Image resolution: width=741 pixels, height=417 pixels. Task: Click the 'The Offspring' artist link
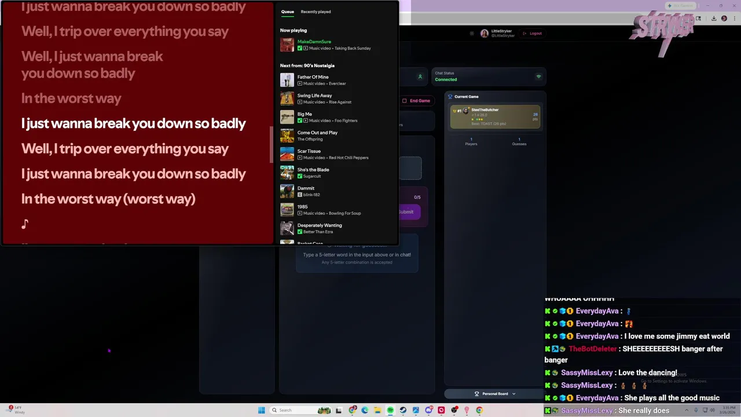(310, 139)
